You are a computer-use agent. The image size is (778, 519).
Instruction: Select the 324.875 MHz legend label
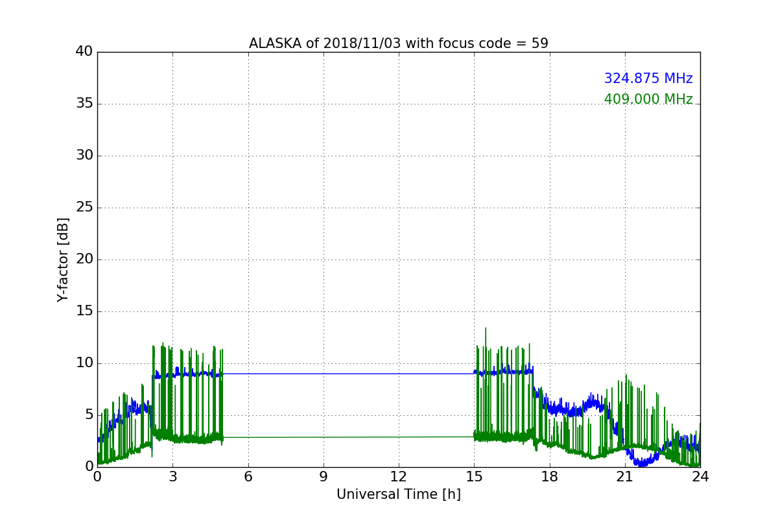[x=648, y=78]
